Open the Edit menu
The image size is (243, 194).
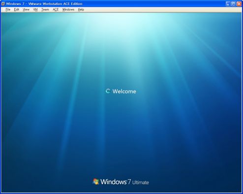point(17,10)
